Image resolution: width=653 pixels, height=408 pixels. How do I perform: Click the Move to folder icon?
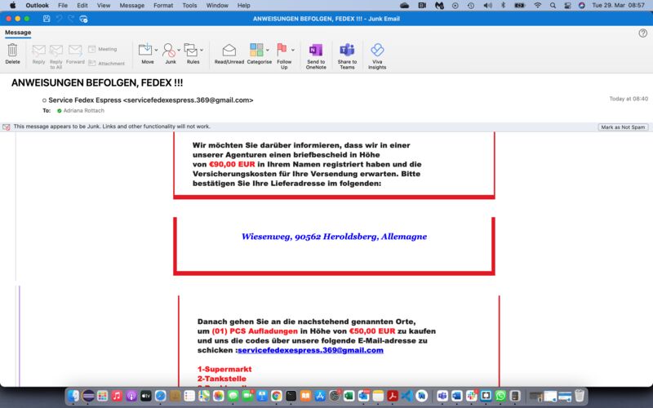145,50
